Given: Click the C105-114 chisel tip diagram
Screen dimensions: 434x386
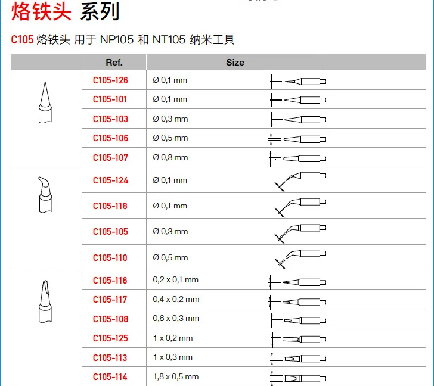Looking at the screenshot, I should [x=298, y=378].
